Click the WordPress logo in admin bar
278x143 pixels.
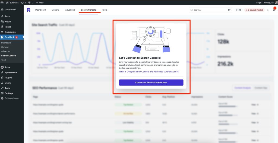coord(2,3)
